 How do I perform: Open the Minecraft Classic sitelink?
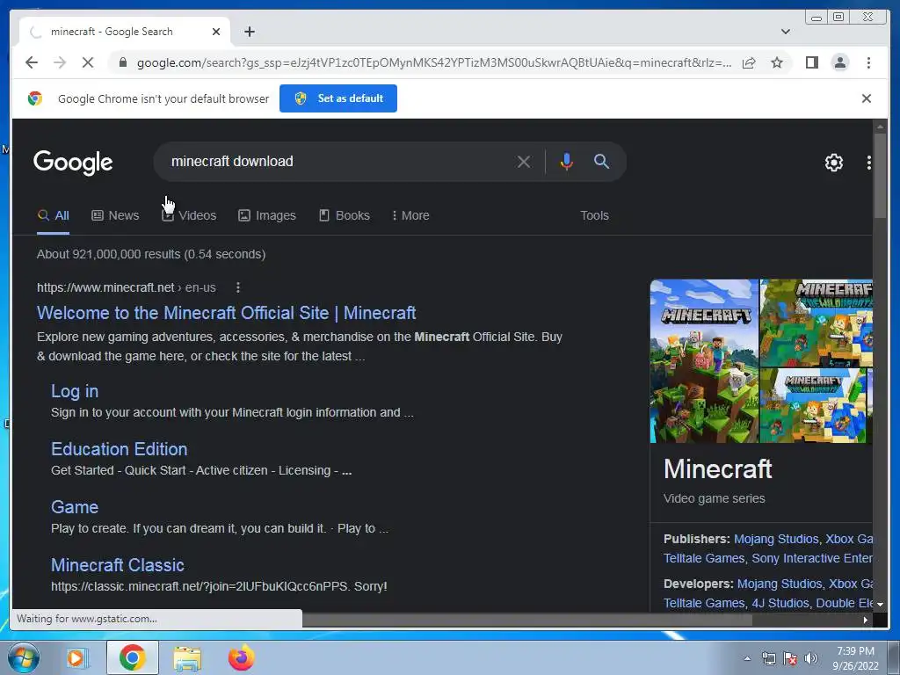tap(117, 565)
